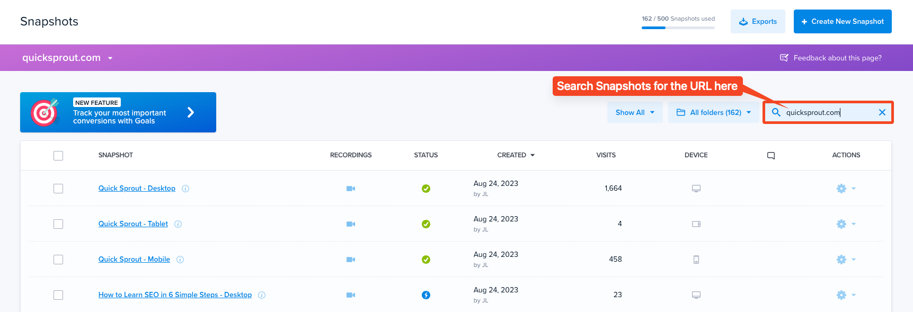Check the Quick Sprout - Desktop row checkbox

click(x=58, y=189)
